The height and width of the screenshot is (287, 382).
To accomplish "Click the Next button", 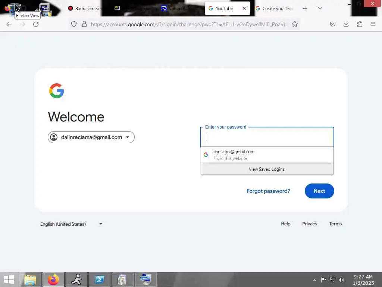I will tap(319, 191).
